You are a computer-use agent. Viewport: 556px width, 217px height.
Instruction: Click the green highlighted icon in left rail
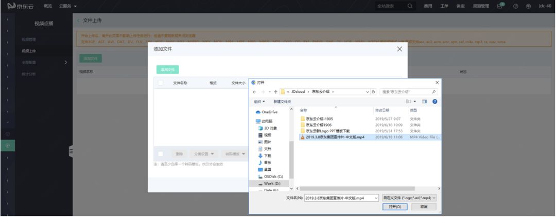(7, 146)
